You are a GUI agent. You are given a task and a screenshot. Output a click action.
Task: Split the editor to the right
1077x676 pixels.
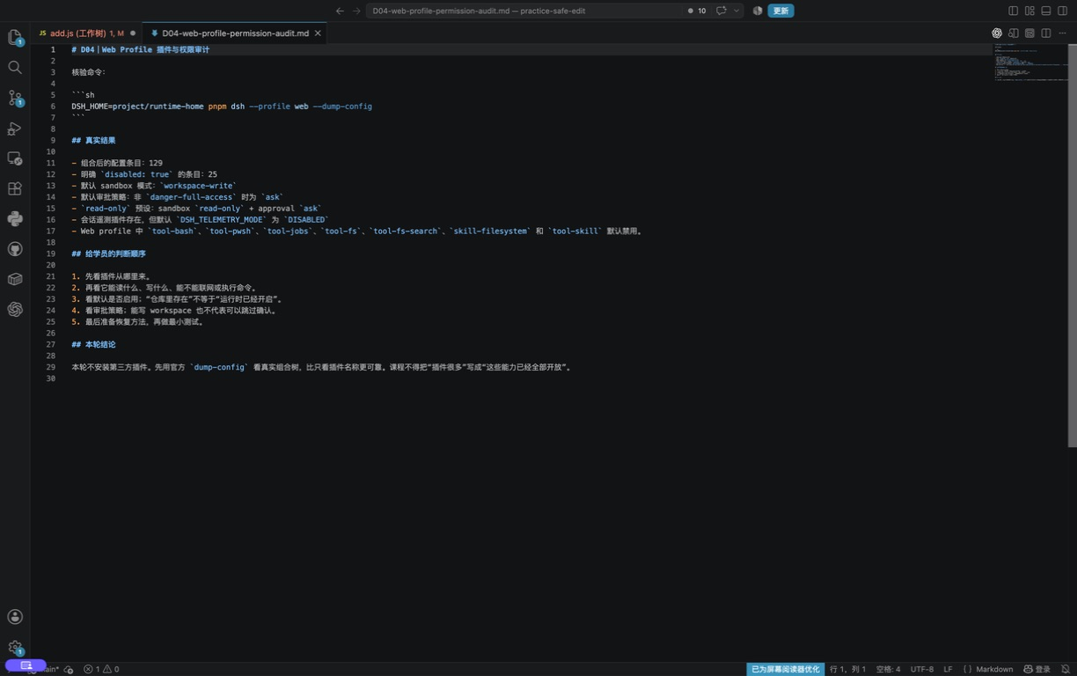click(x=1046, y=33)
